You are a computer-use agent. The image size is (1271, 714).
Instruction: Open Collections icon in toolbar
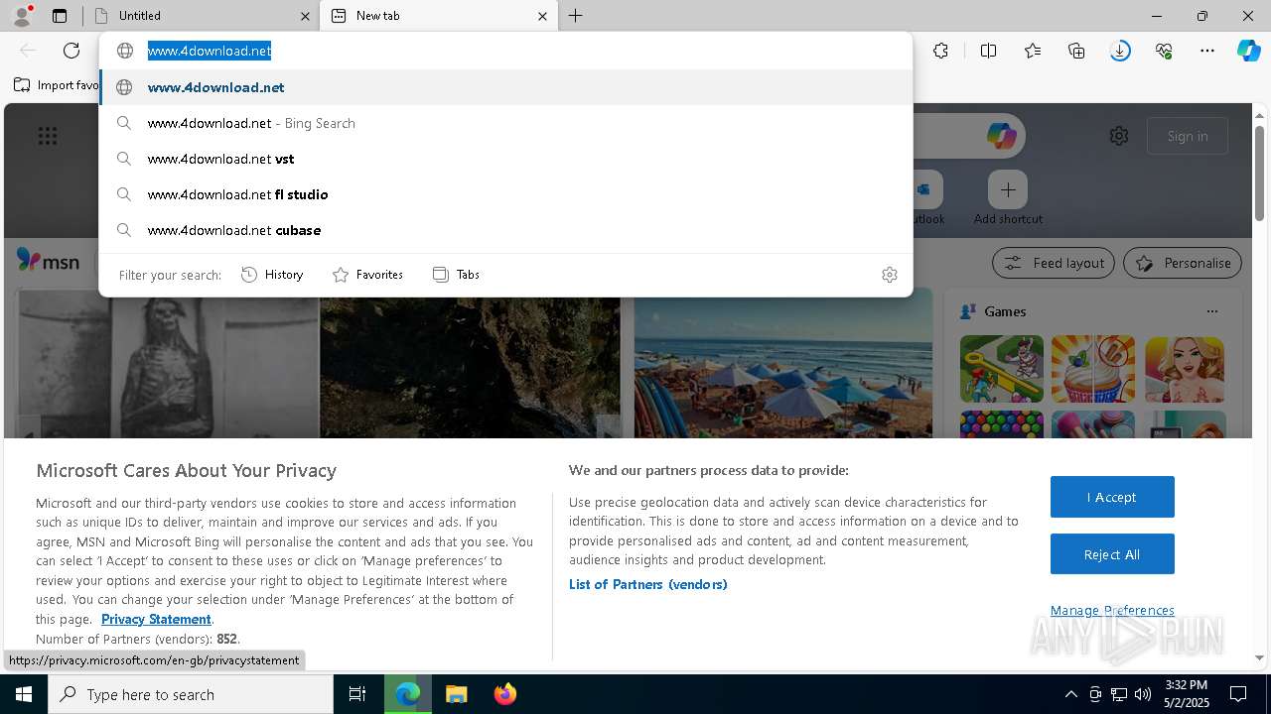[x=1076, y=51]
